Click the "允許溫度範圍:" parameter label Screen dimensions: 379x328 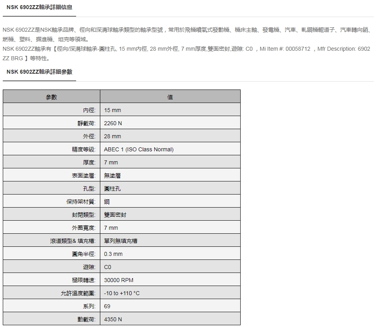pyautogui.click(x=78, y=293)
